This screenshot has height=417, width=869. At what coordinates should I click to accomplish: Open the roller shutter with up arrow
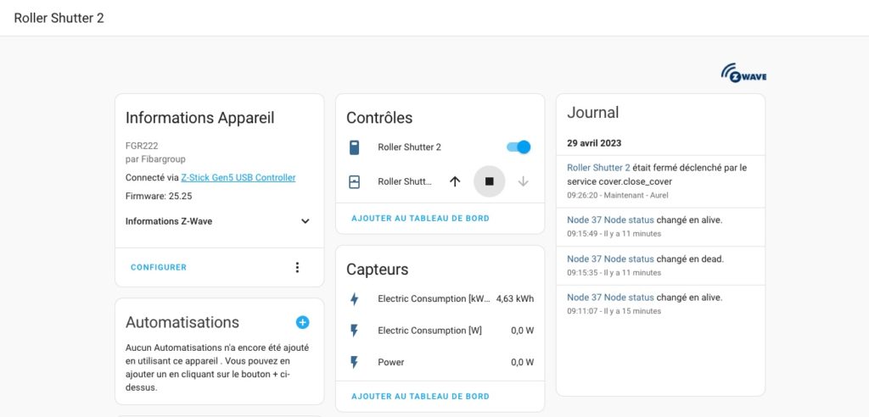[455, 181]
